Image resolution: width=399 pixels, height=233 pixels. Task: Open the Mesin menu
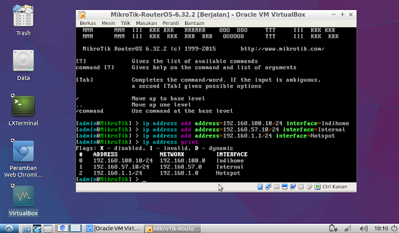coord(108,23)
